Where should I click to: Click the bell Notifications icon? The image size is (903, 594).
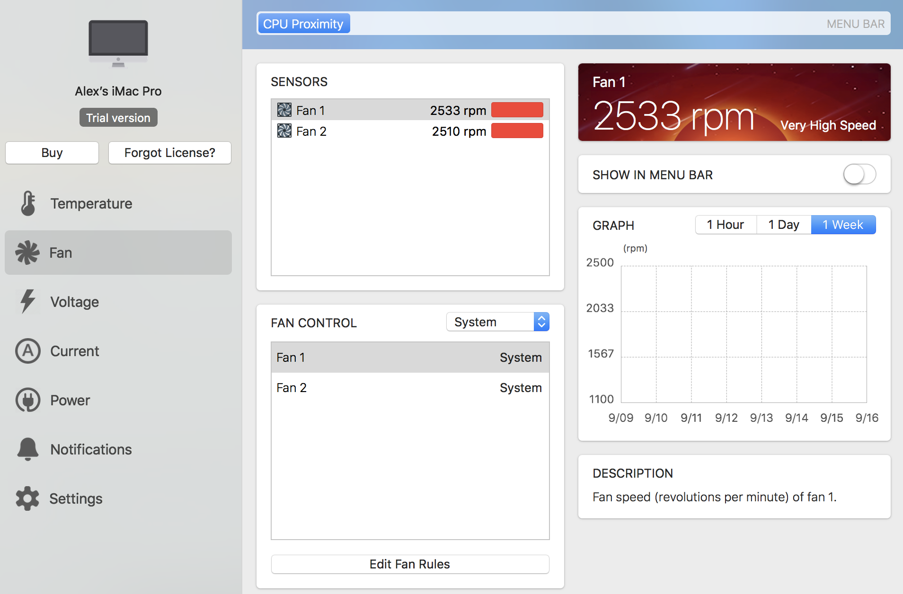(x=28, y=449)
